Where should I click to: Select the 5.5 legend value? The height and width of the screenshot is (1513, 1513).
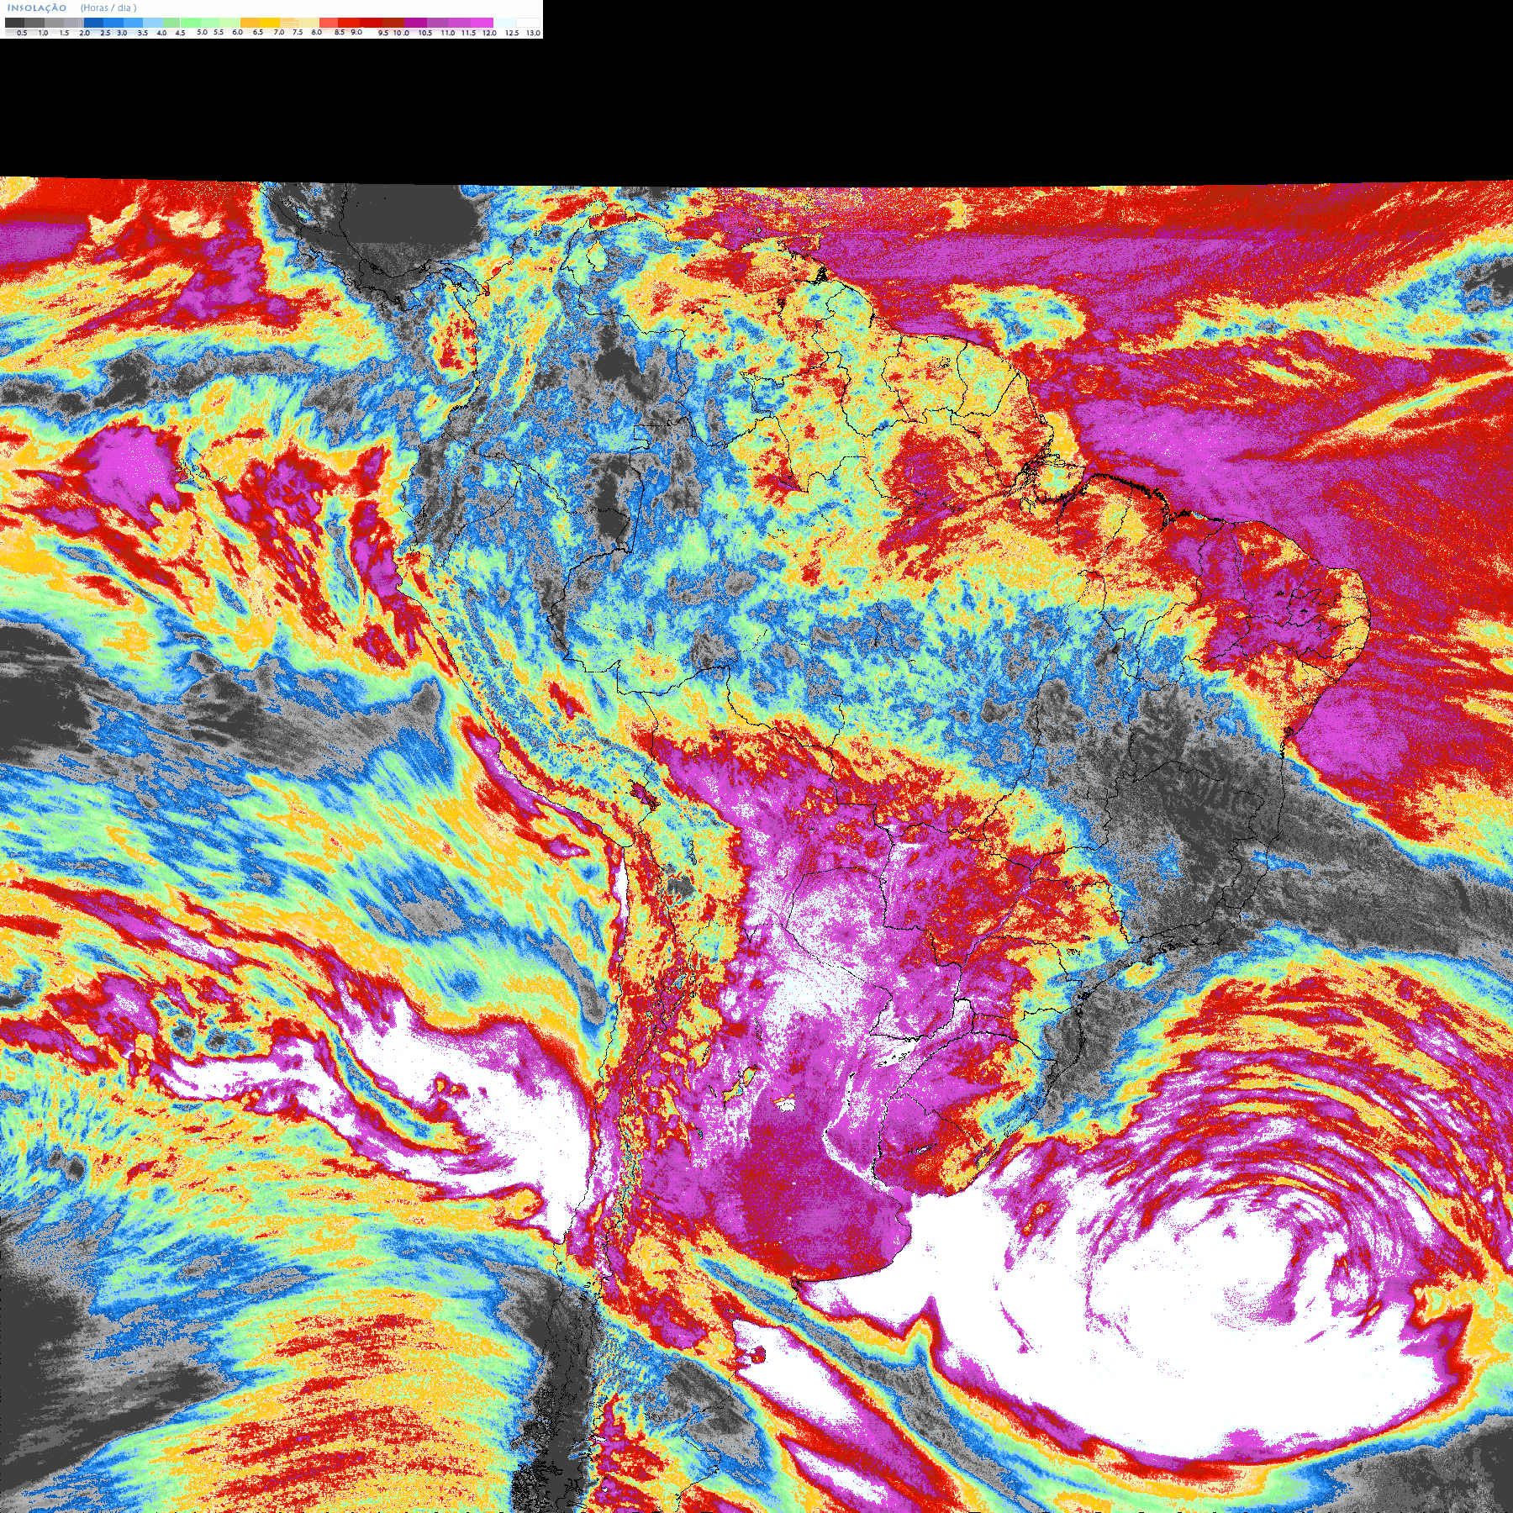pyautogui.click(x=219, y=32)
